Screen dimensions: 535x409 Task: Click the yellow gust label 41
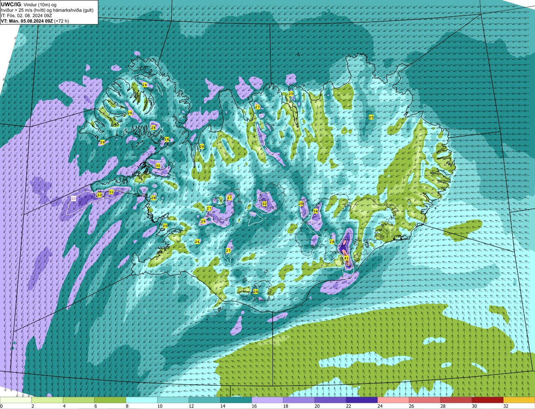[346, 258]
